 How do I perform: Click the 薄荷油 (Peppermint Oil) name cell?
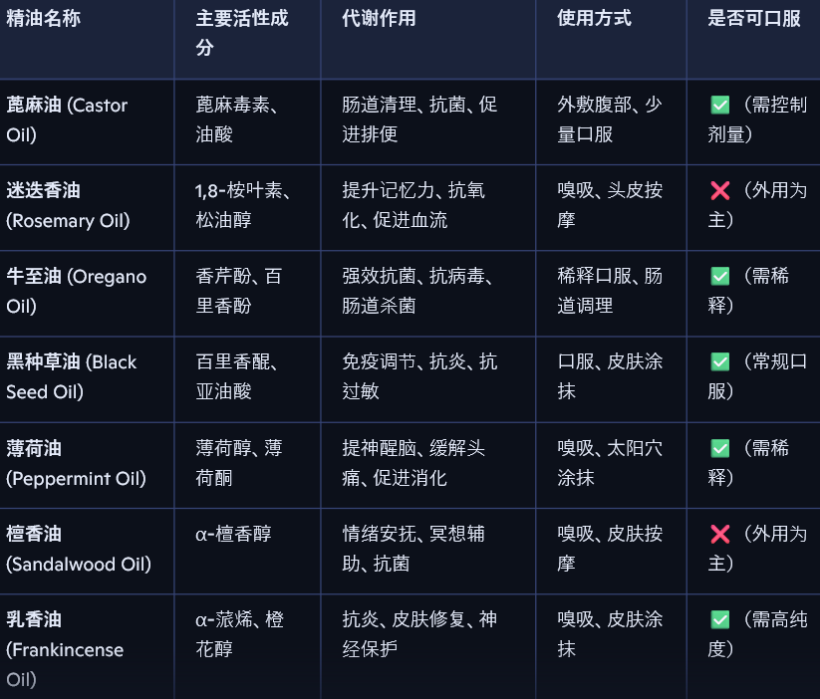[76, 463]
